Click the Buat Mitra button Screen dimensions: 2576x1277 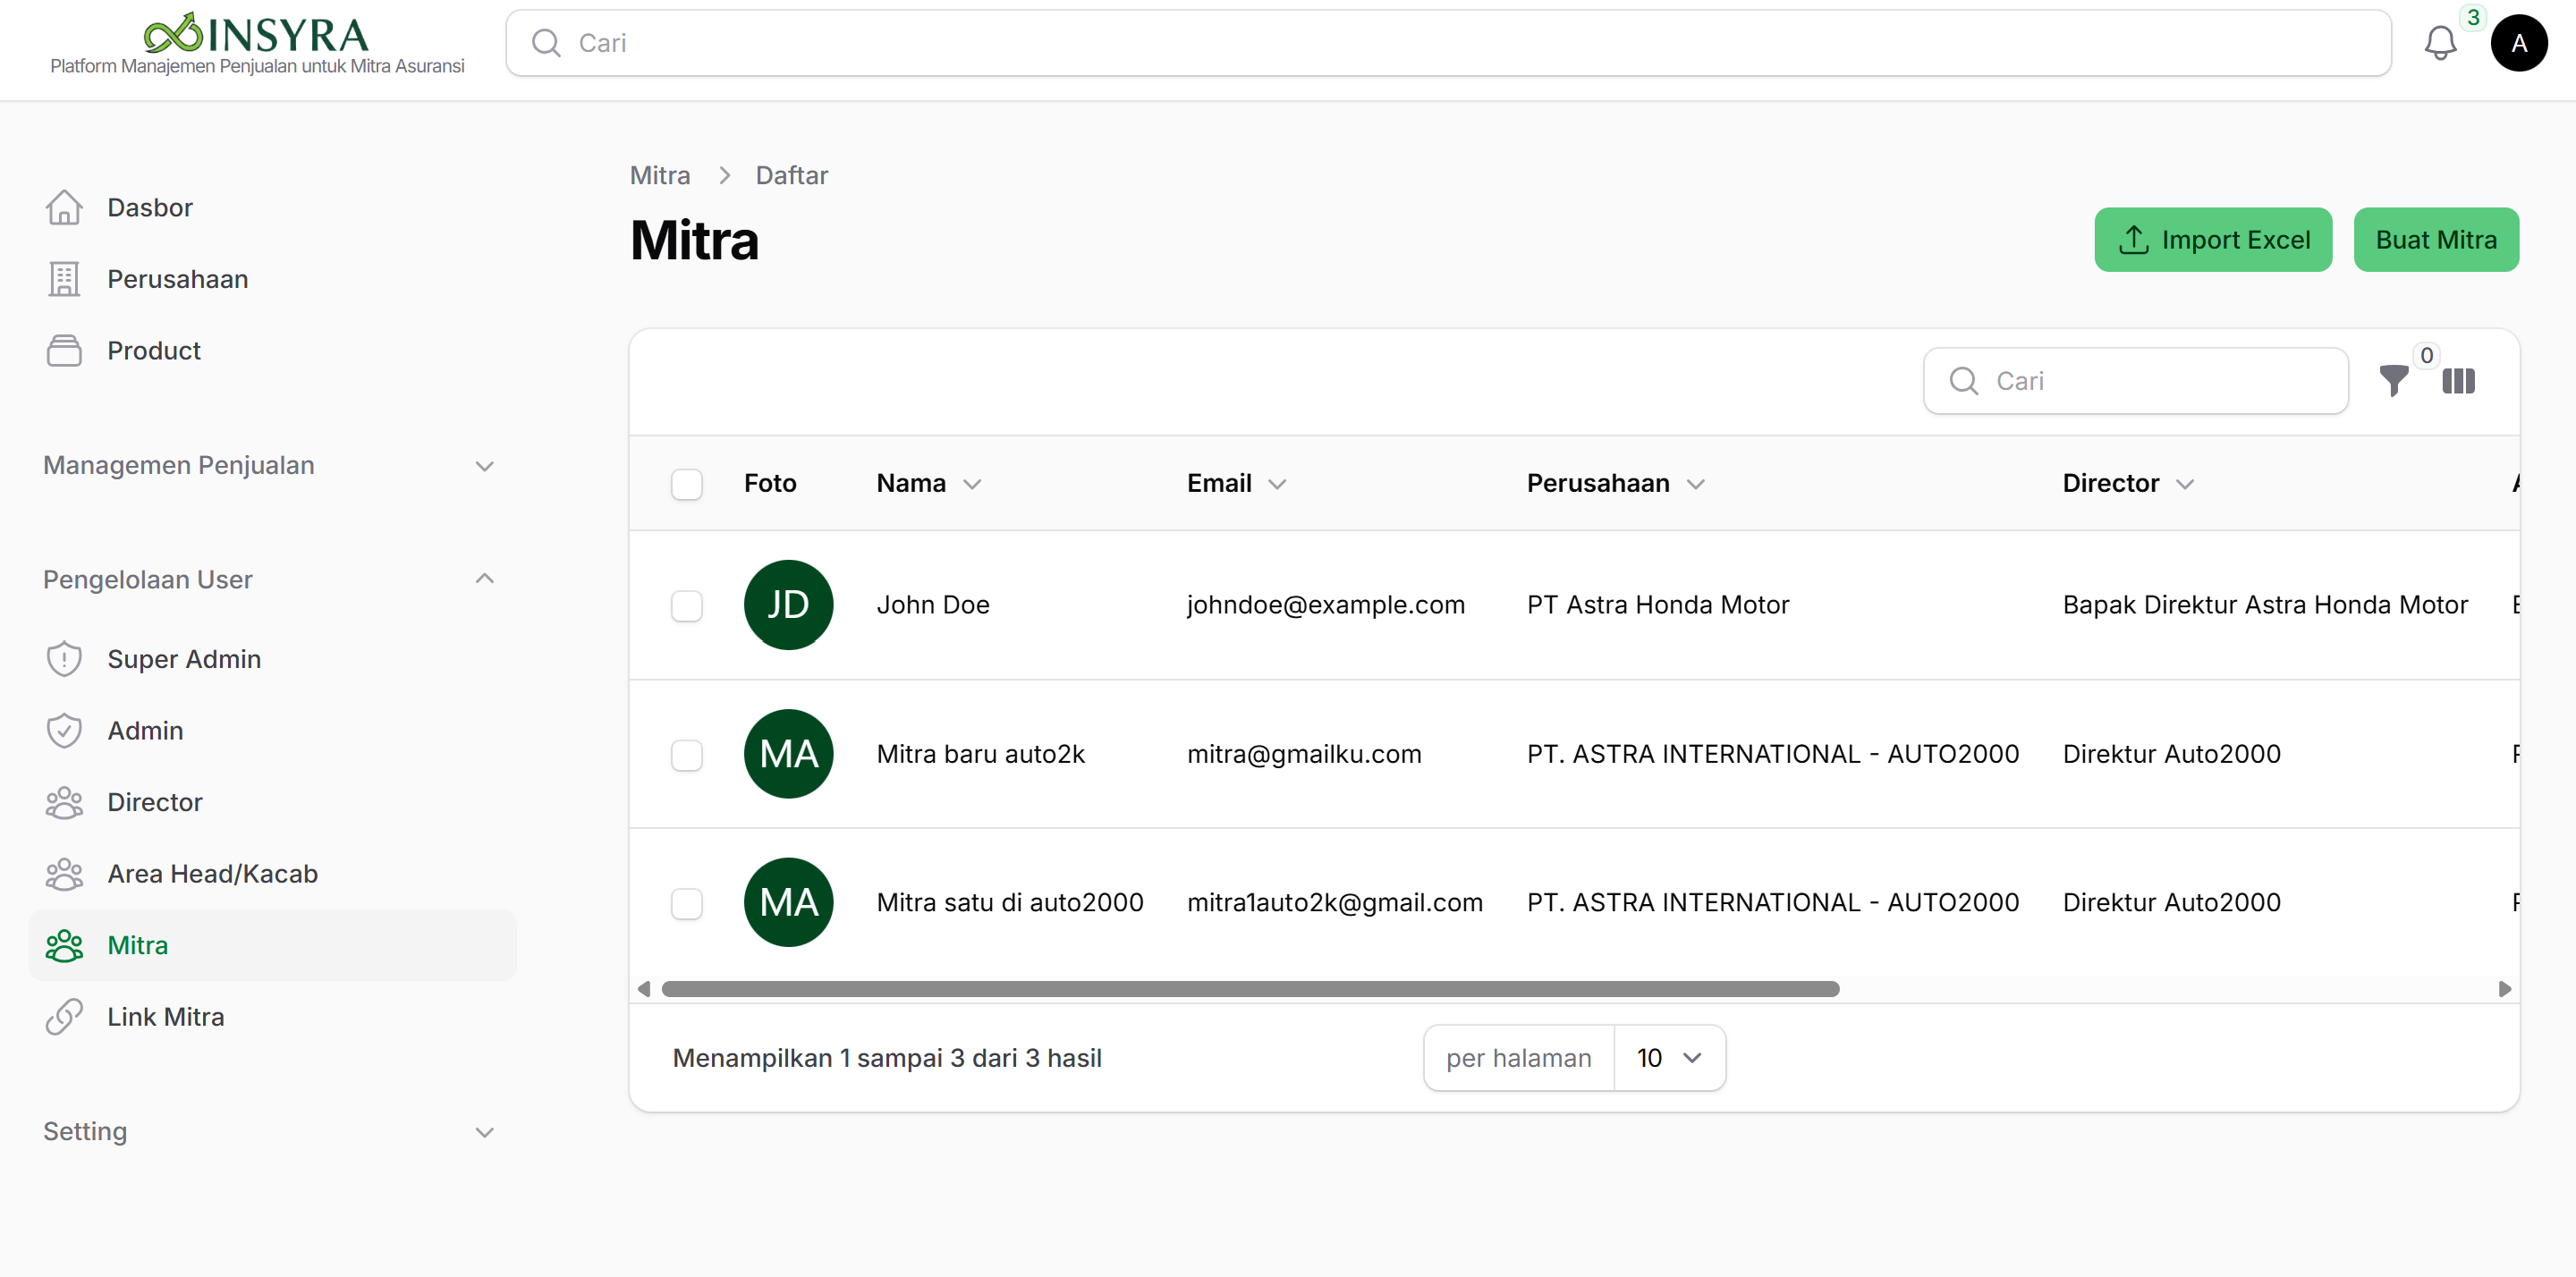[2436, 240]
